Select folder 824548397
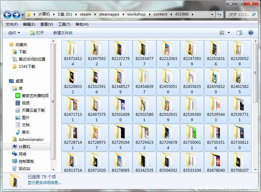This screenshot has height=192, width=261. pyautogui.click(x=144, y=82)
